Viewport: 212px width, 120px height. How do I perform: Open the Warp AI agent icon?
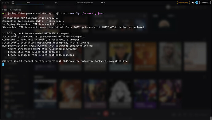point(193,2)
